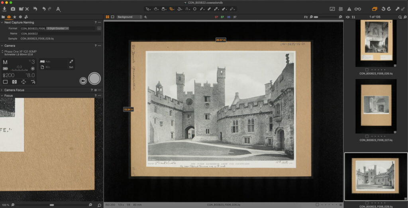Click the orange Edit selected variants icon
The height and width of the screenshot is (208, 408).
pos(375,9)
